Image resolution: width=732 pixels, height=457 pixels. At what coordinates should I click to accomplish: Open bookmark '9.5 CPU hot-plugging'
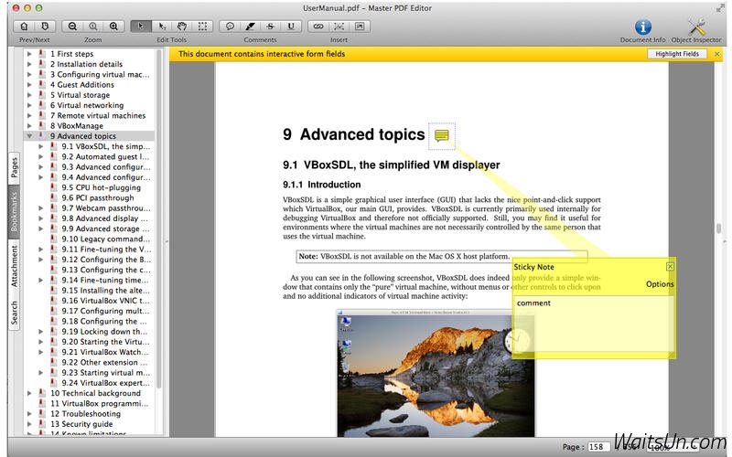click(101, 187)
